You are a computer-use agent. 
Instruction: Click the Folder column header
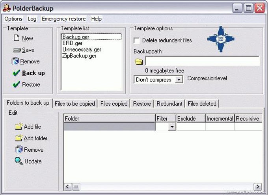110,118
